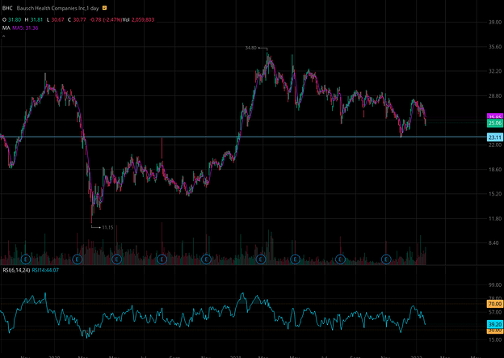Click the orange 30.00 RSI level tag
Viewport: 504px width, 358px height.
[495, 331]
